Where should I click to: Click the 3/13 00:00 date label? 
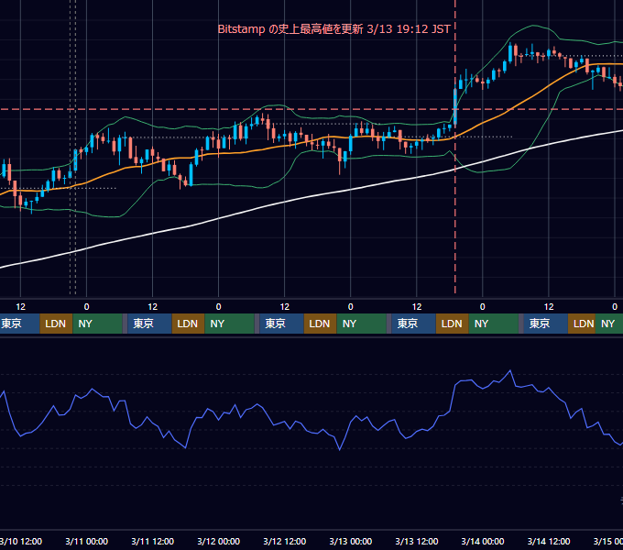click(x=350, y=541)
